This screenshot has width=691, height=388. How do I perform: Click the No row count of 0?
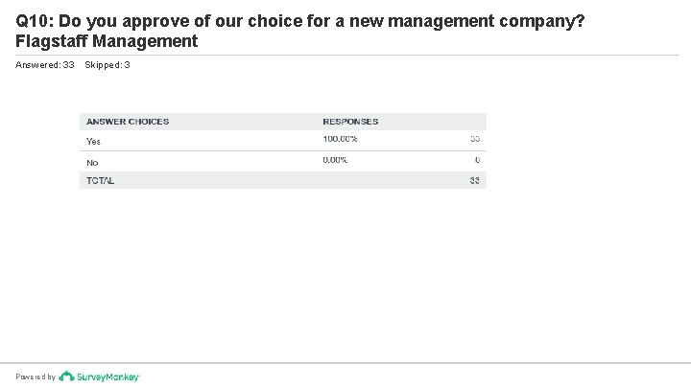[x=477, y=160]
